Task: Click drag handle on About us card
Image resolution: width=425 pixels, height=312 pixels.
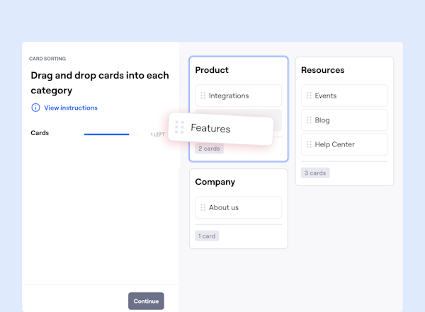Action: click(203, 207)
